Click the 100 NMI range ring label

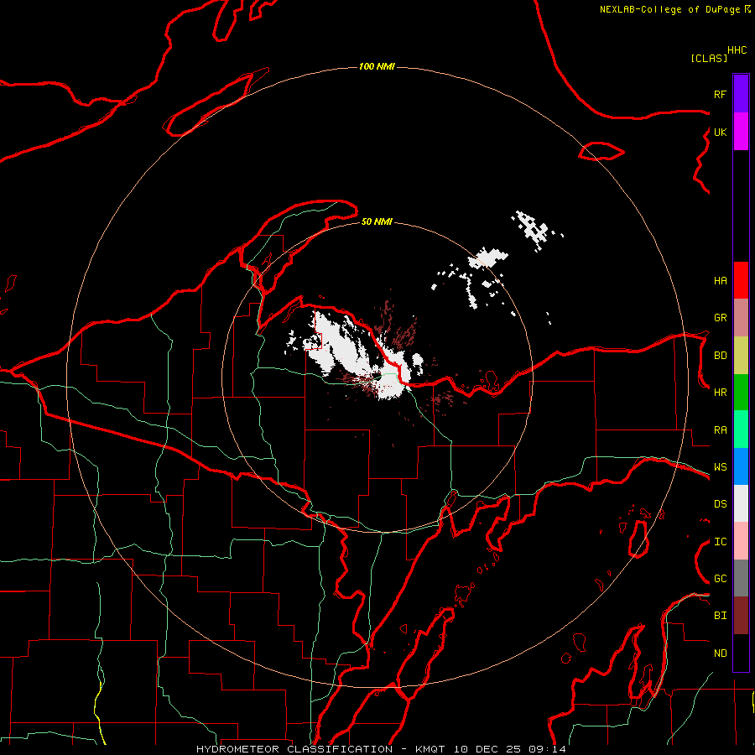pyautogui.click(x=377, y=66)
